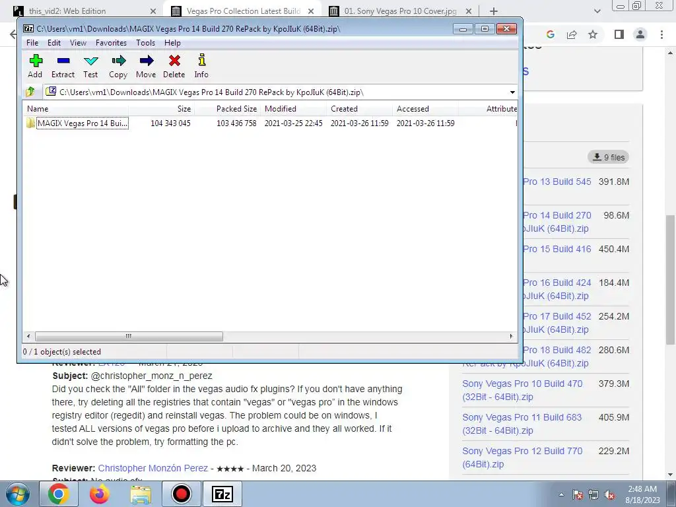Viewport: 676px width, 507px height.
Task: Click the Copy toolbar icon
Action: click(x=118, y=66)
